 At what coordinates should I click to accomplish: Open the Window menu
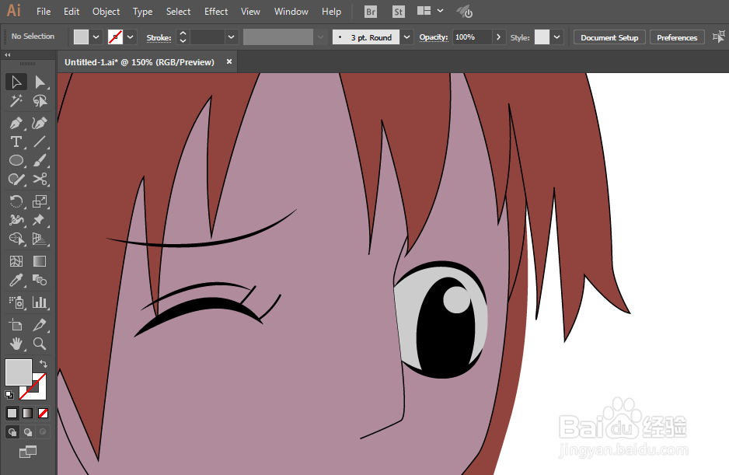(291, 12)
